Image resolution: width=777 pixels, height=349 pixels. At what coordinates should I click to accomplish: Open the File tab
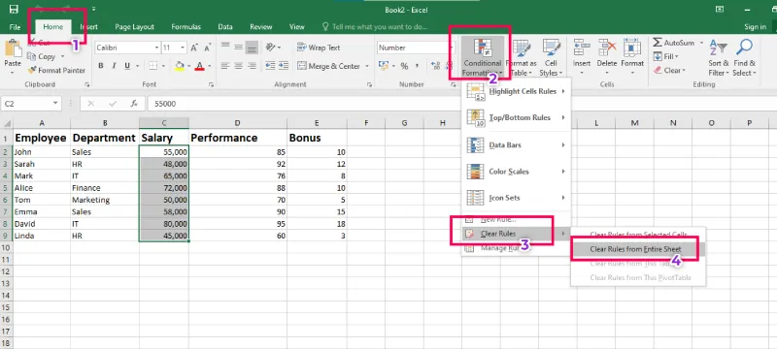[15, 27]
